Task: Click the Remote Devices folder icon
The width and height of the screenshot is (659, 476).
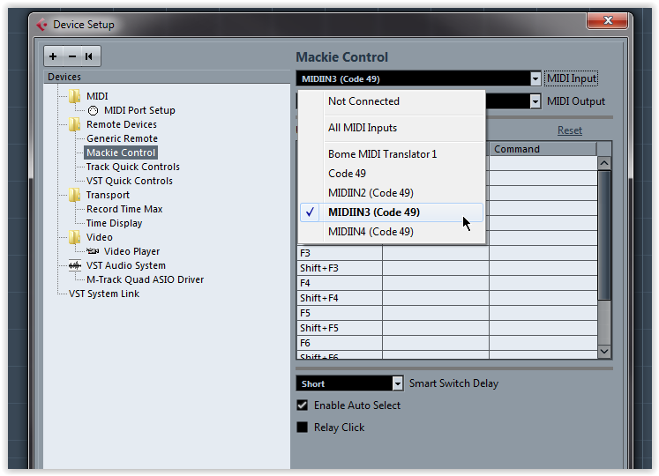Action: click(75, 124)
